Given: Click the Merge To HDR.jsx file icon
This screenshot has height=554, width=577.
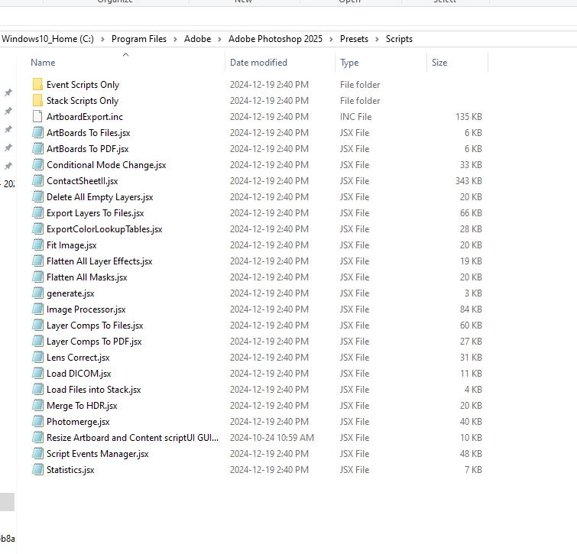Looking at the screenshot, I should (37, 406).
